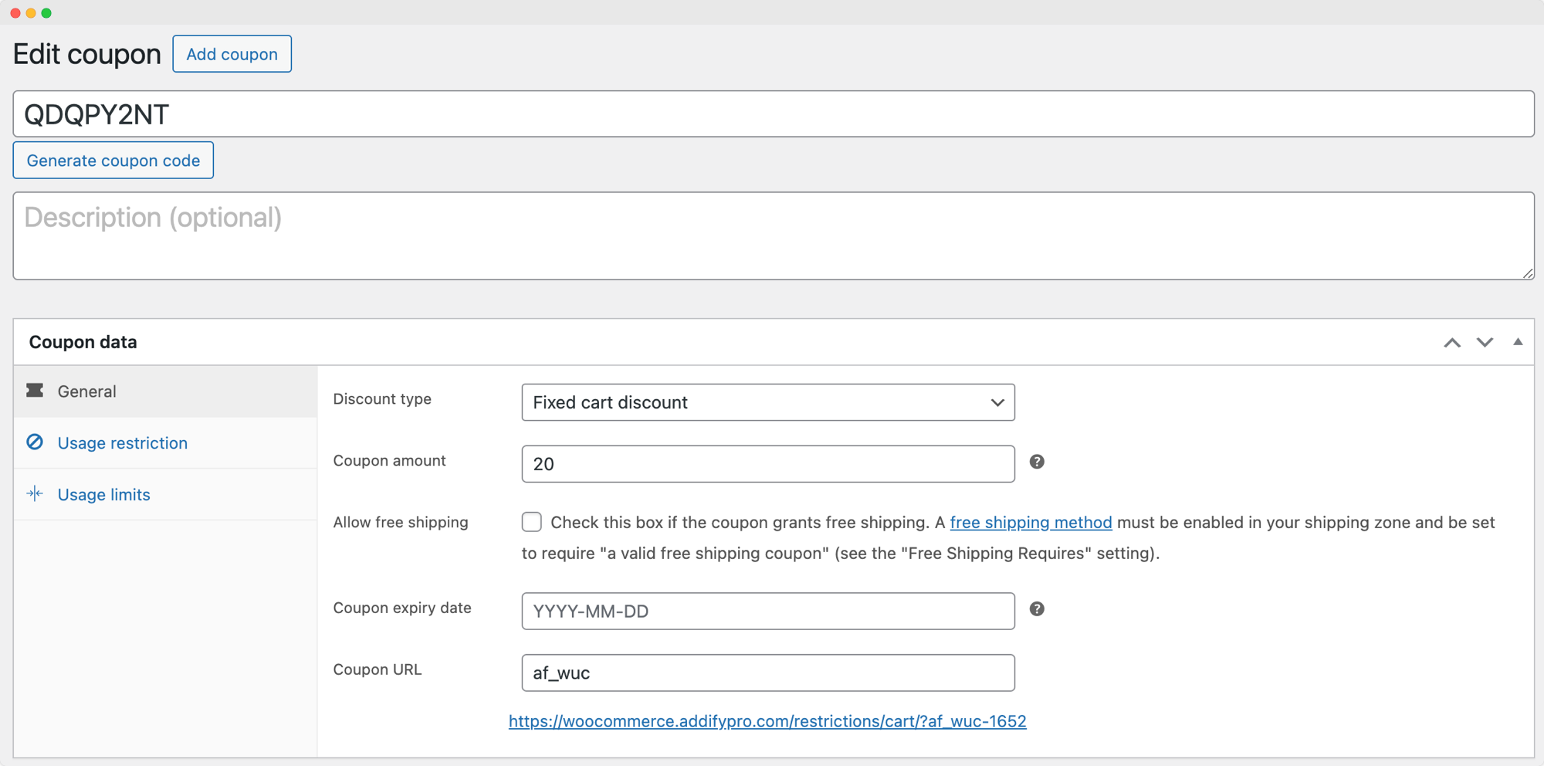This screenshot has width=1544, height=766.
Task: Click the help icon beside Coupon expiry date
Action: tap(1038, 608)
